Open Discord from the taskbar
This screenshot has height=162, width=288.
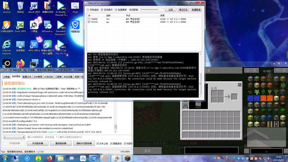click(x=72, y=158)
